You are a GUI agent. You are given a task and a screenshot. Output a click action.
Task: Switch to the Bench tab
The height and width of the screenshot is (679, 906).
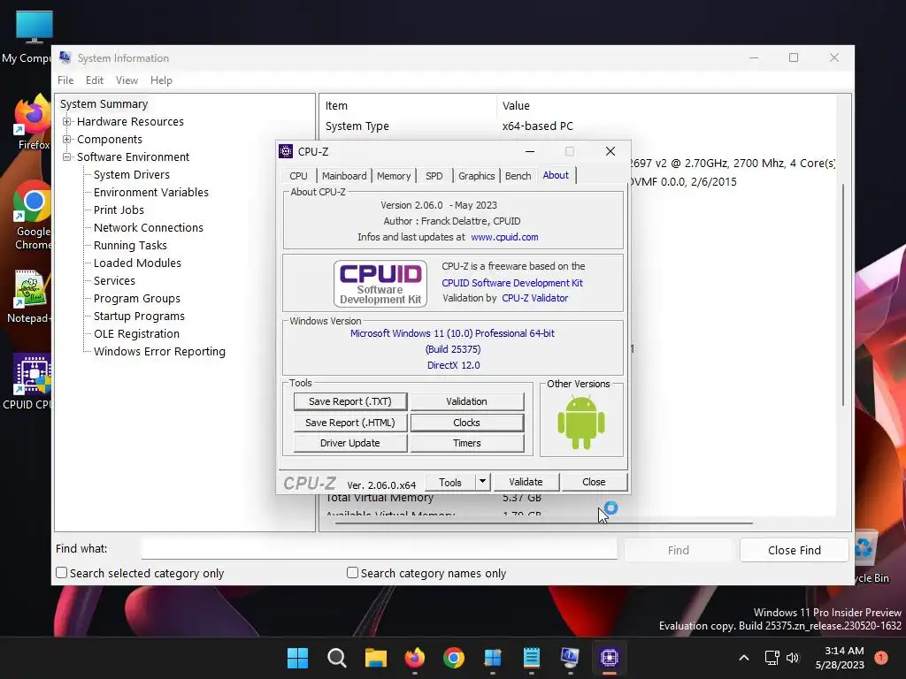click(518, 176)
